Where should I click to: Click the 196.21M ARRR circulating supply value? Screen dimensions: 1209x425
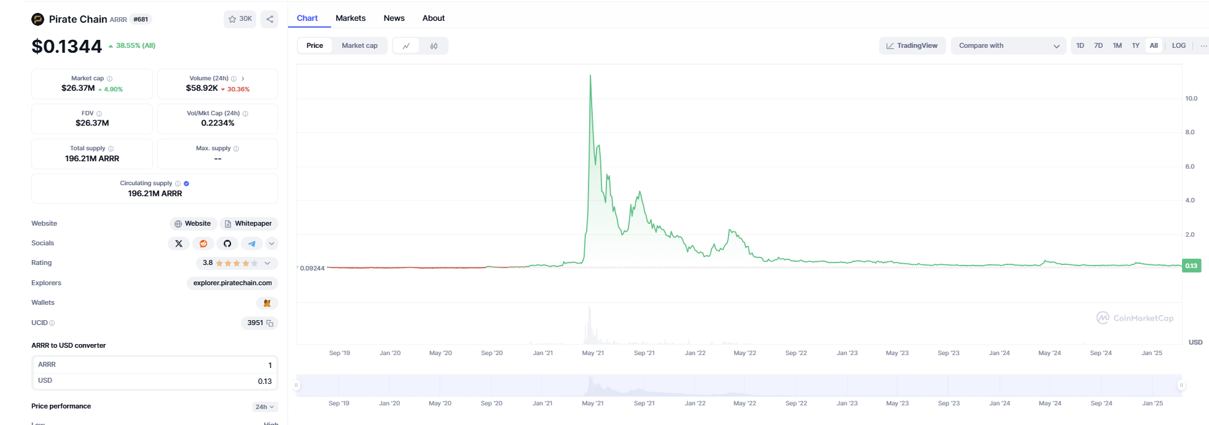(155, 194)
